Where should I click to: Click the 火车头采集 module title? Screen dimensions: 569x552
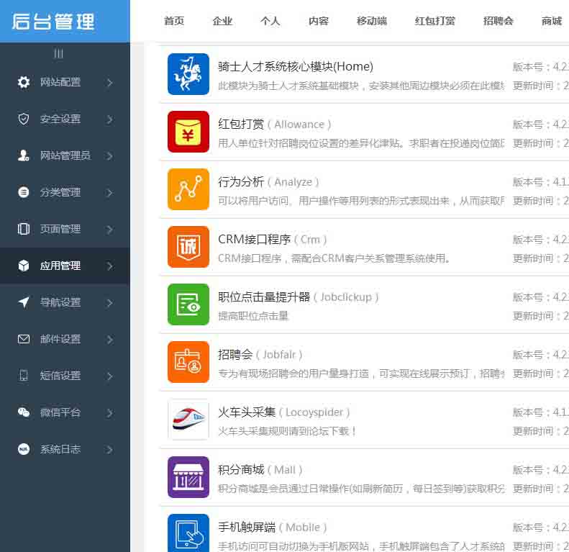(247, 412)
